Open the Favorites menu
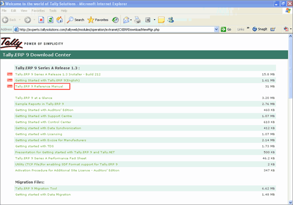 [x=38, y=11]
